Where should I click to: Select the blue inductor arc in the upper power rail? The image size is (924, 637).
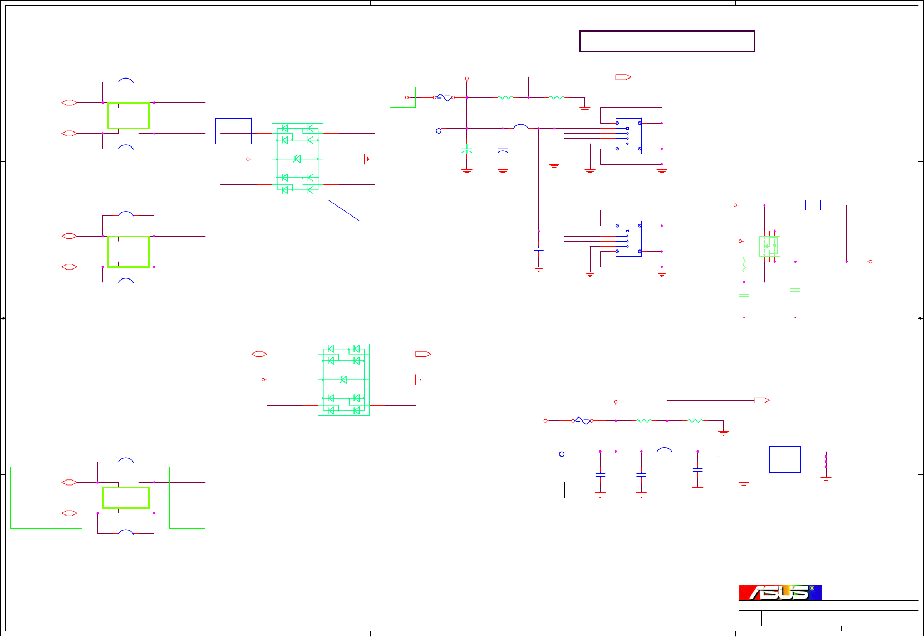pos(521,126)
